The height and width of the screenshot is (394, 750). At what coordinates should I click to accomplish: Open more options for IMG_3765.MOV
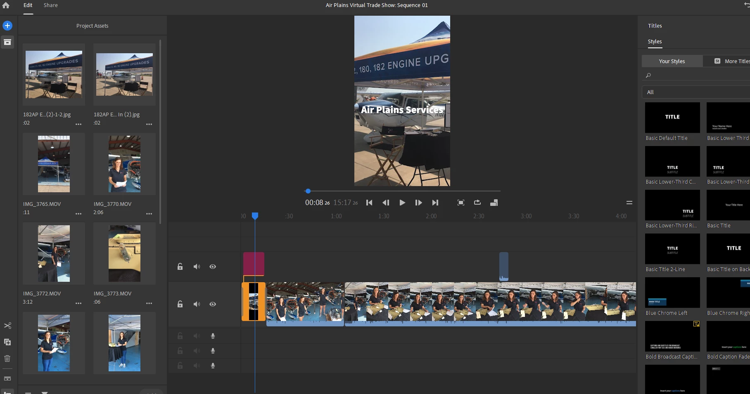[x=78, y=214]
